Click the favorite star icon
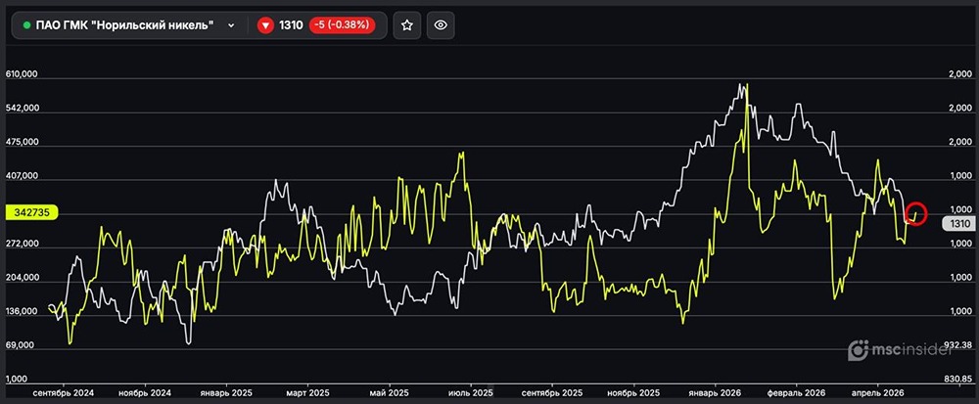 click(x=407, y=24)
